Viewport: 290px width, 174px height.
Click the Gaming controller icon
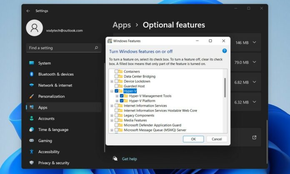(32, 141)
